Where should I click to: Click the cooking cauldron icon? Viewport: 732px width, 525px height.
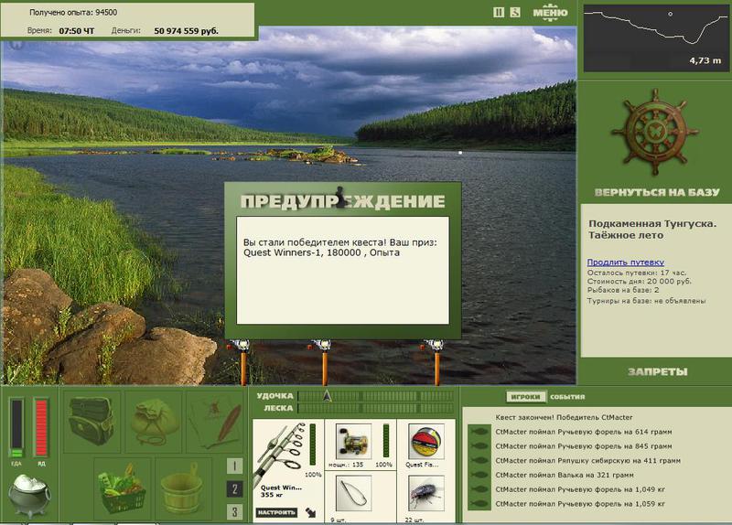[29, 495]
